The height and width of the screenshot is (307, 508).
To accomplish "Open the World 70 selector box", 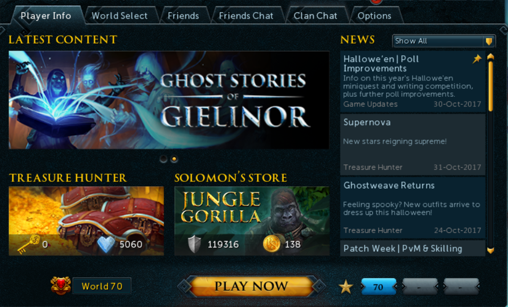I will (102, 286).
